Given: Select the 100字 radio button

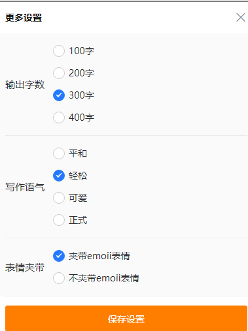Looking at the screenshot, I should [x=59, y=51].
